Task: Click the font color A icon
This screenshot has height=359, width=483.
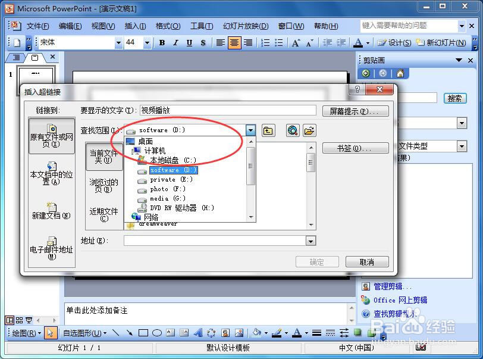Action: coord(358,43)
